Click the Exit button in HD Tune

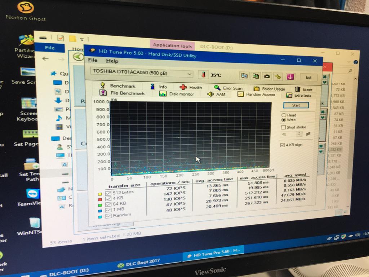(x=308, y=78)
